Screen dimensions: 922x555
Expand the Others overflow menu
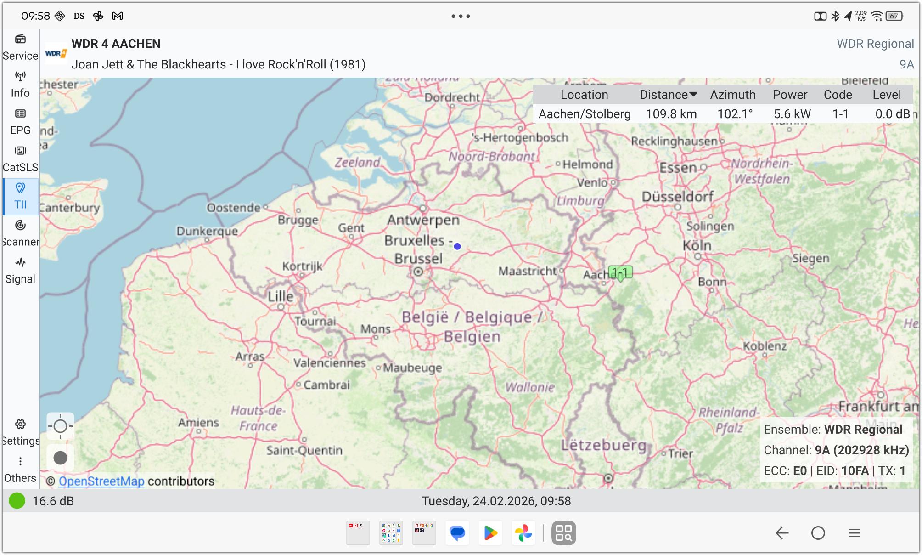[x=20, y=470]
